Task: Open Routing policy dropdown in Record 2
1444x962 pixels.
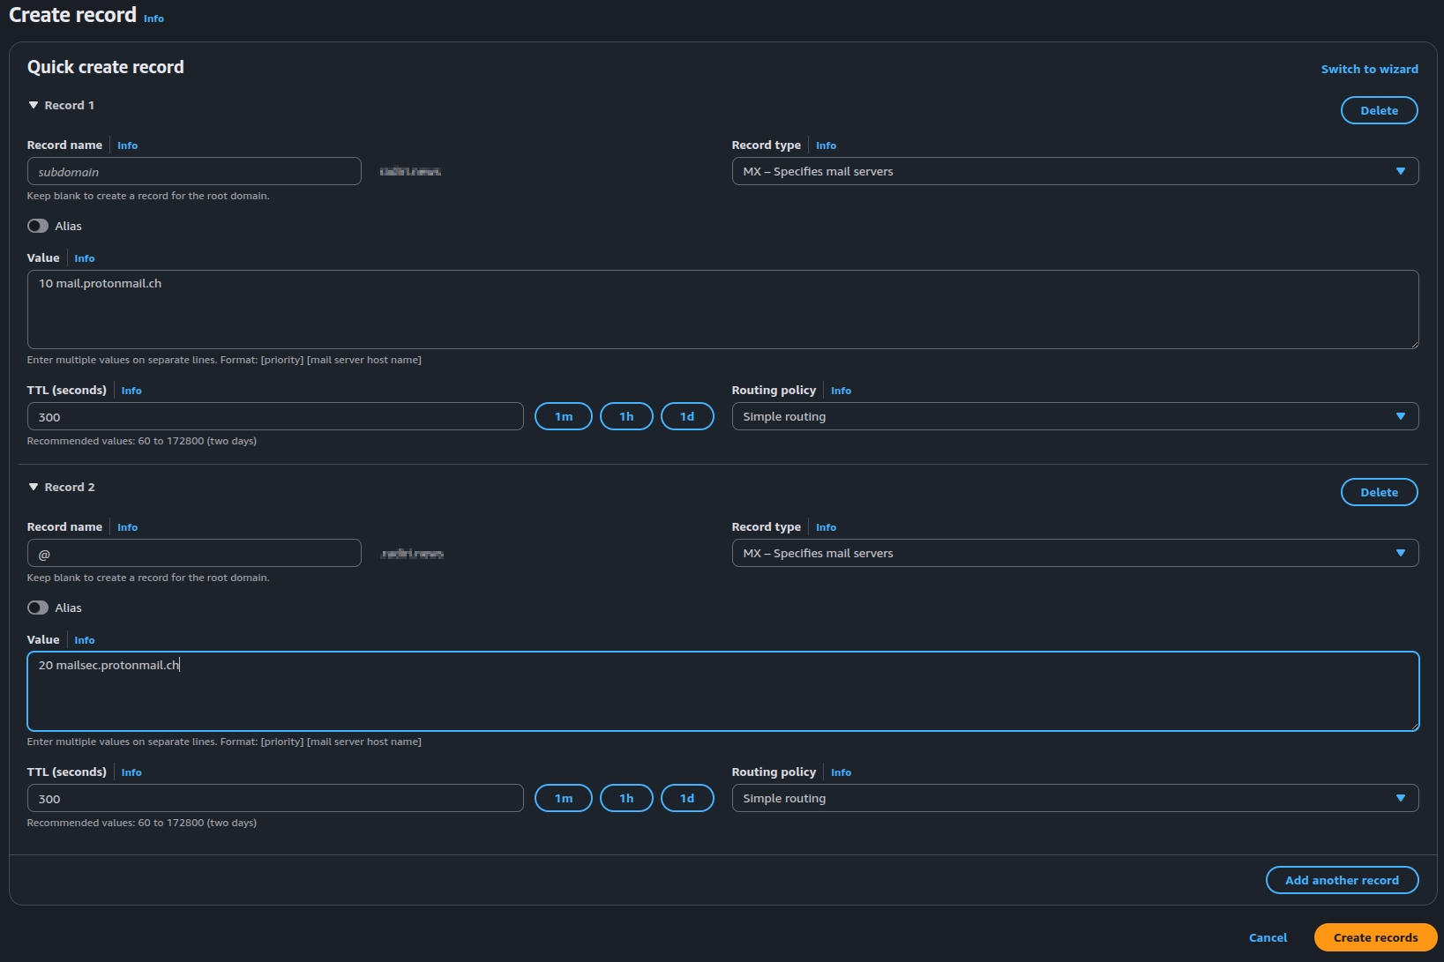Action: point(1075,798)
